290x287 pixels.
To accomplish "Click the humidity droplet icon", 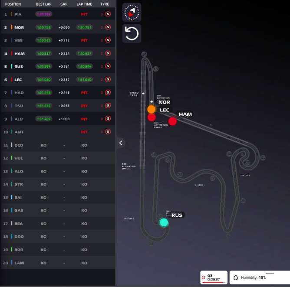I will point(236,277).
